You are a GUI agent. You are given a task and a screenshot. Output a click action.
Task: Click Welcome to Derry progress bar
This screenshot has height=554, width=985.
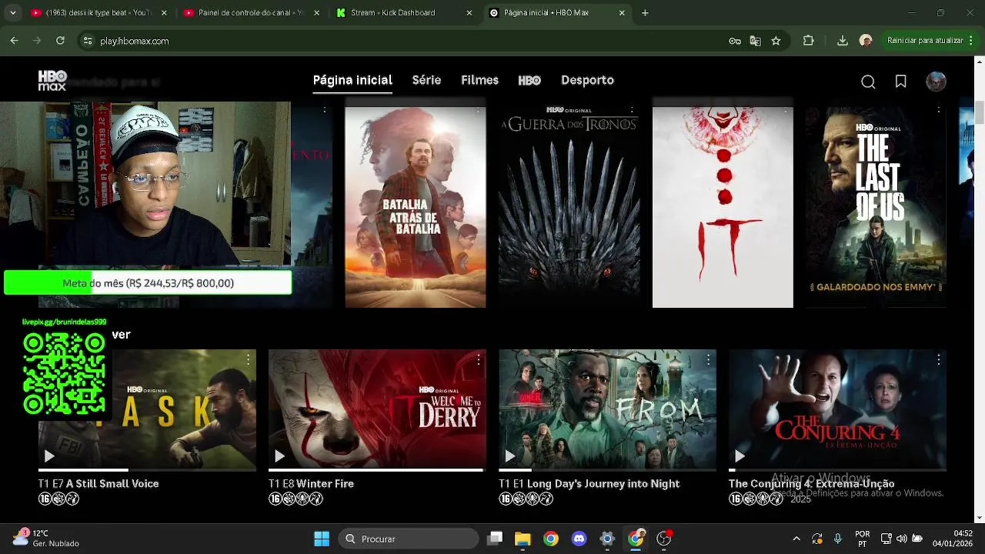(x=377, y=469)
